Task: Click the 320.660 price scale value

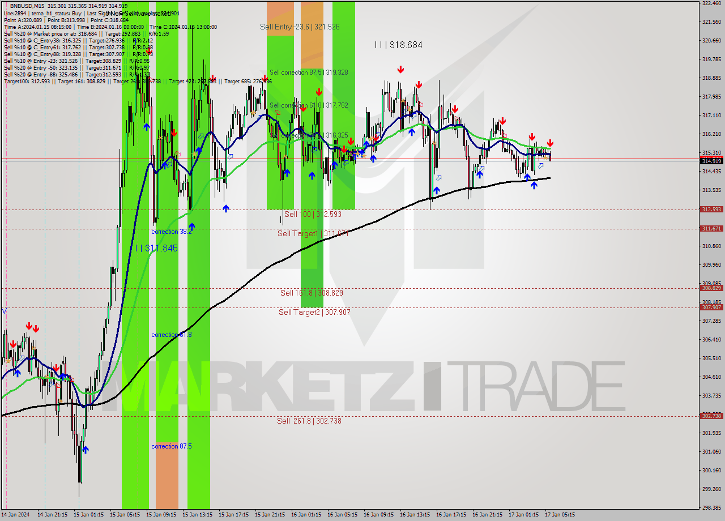Action: 711,41
